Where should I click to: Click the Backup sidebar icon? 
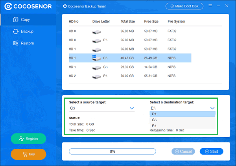click(x=16, y=31)
